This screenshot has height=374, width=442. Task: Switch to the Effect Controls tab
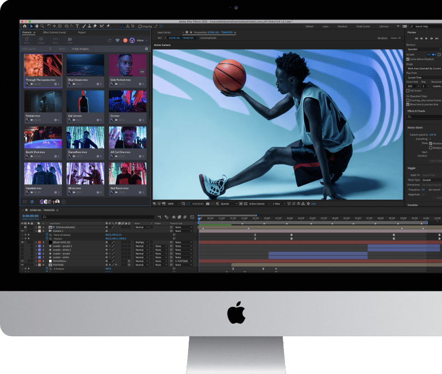54,32
